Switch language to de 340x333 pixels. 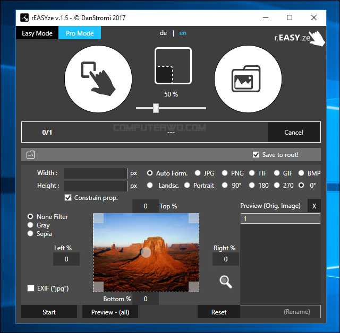(x=163, y=33)
